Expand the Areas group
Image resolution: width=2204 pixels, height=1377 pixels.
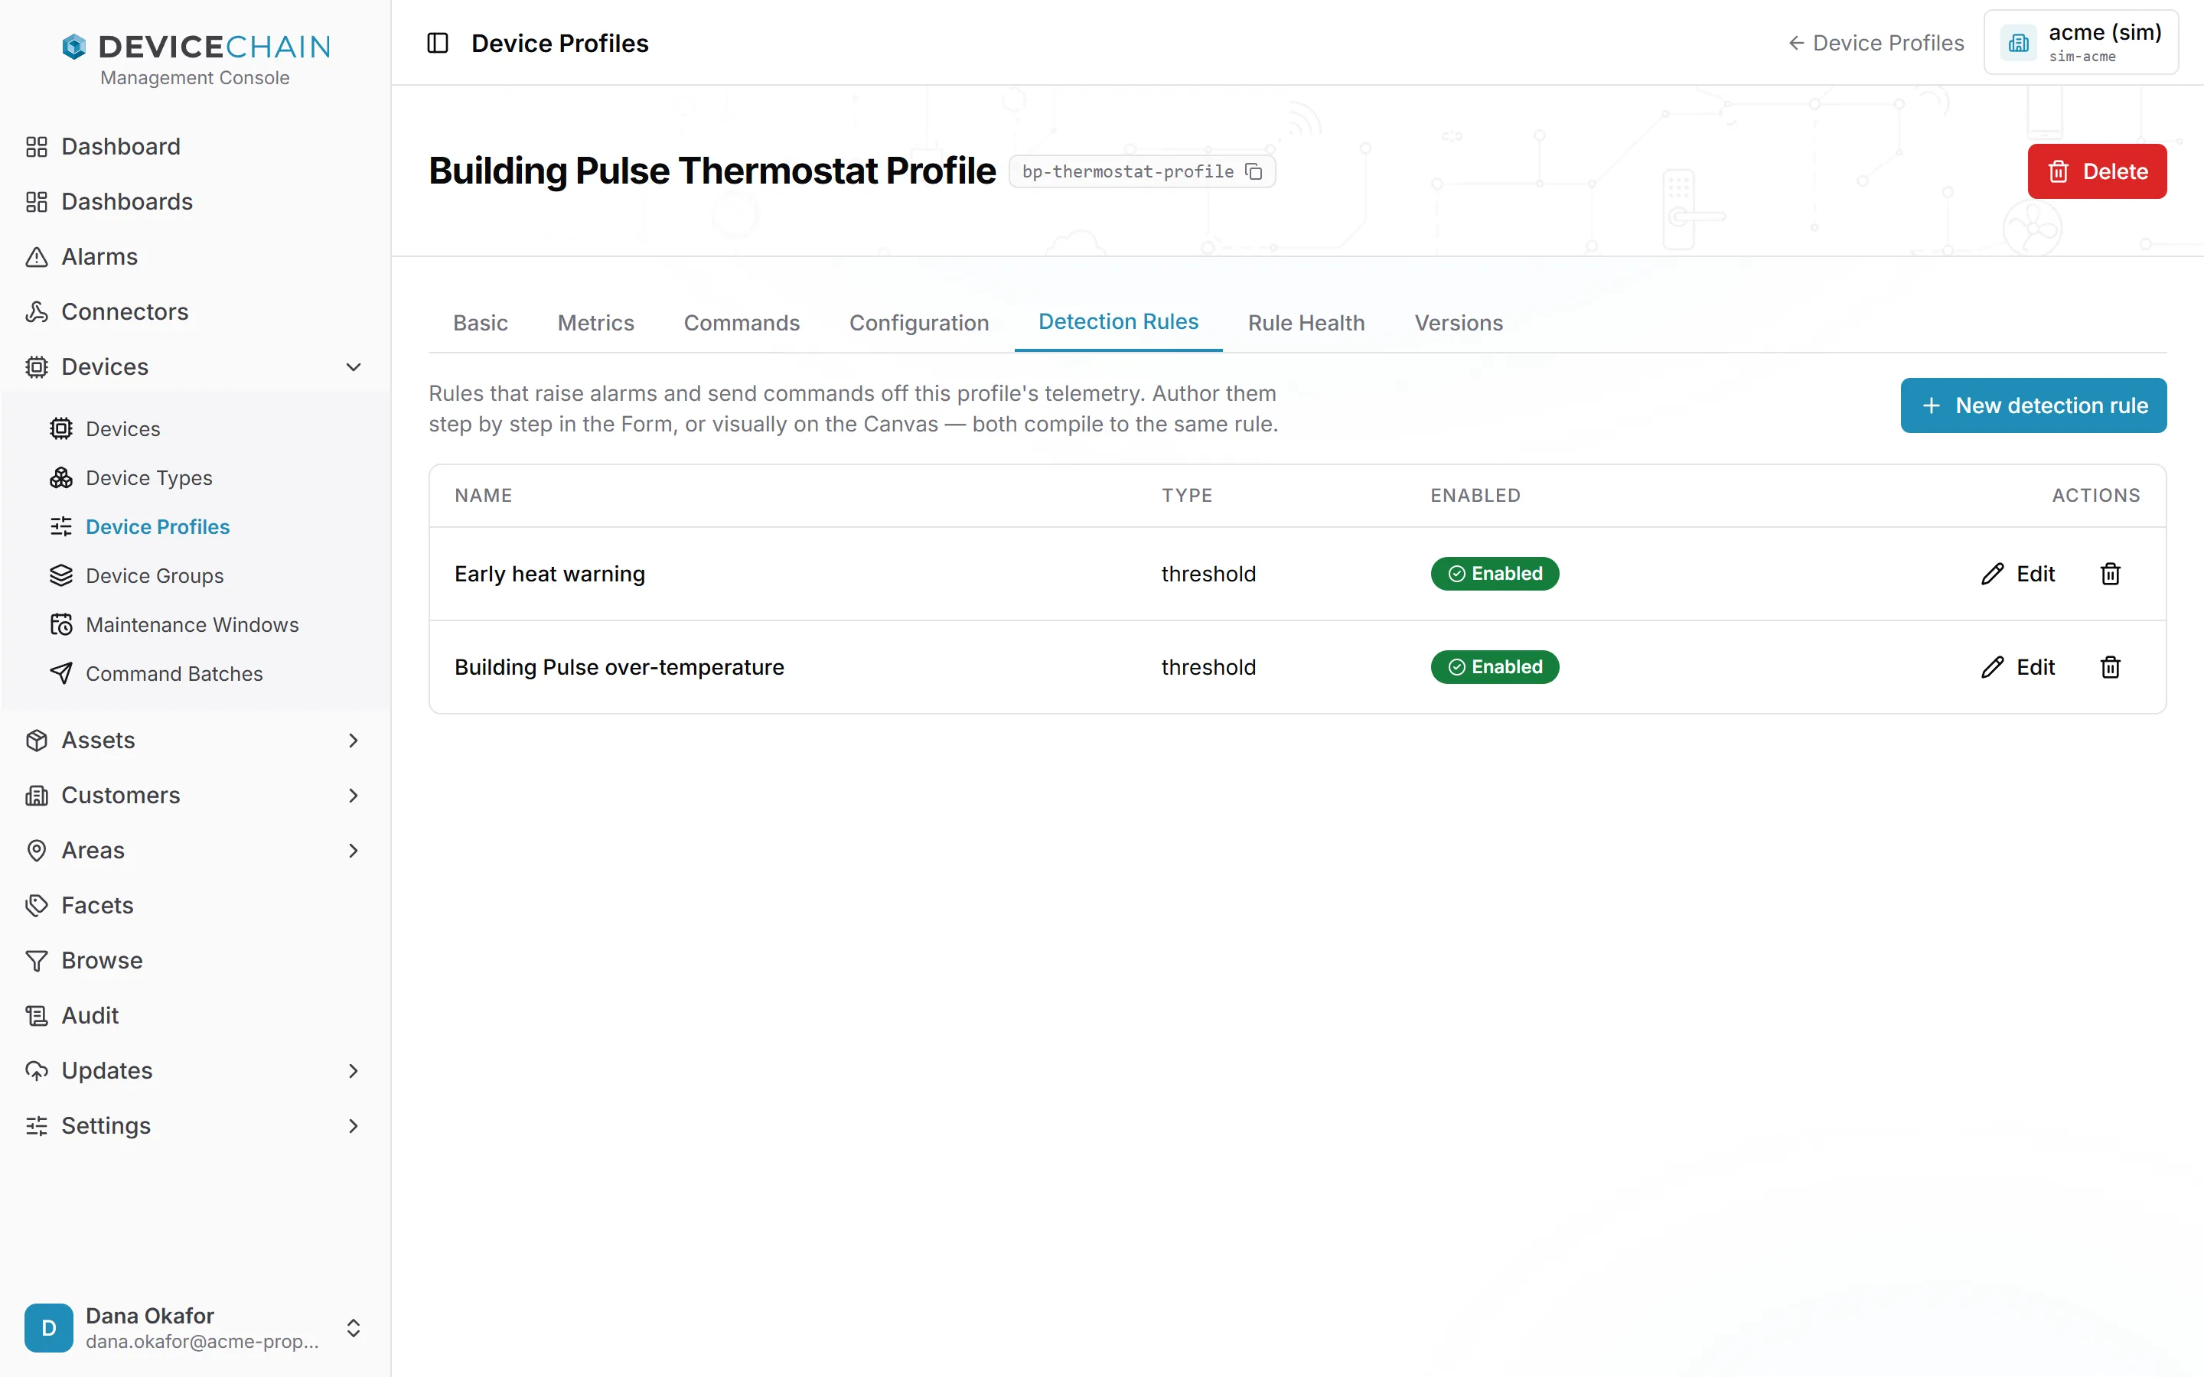(354, 851)
